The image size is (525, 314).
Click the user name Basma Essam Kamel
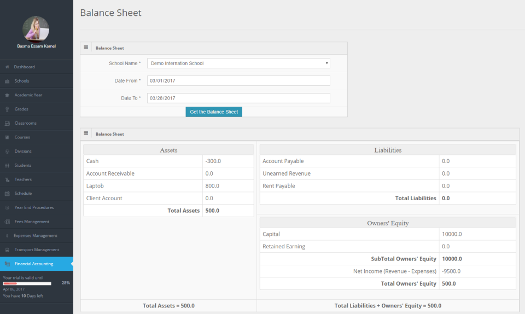[x=36, y=46]
